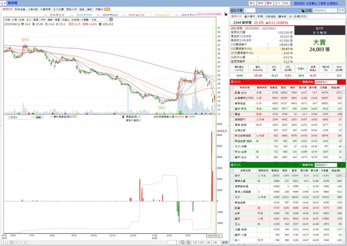Open the 到價通知 link at top right
Viewport: 347px width, 246px height.
332,3
